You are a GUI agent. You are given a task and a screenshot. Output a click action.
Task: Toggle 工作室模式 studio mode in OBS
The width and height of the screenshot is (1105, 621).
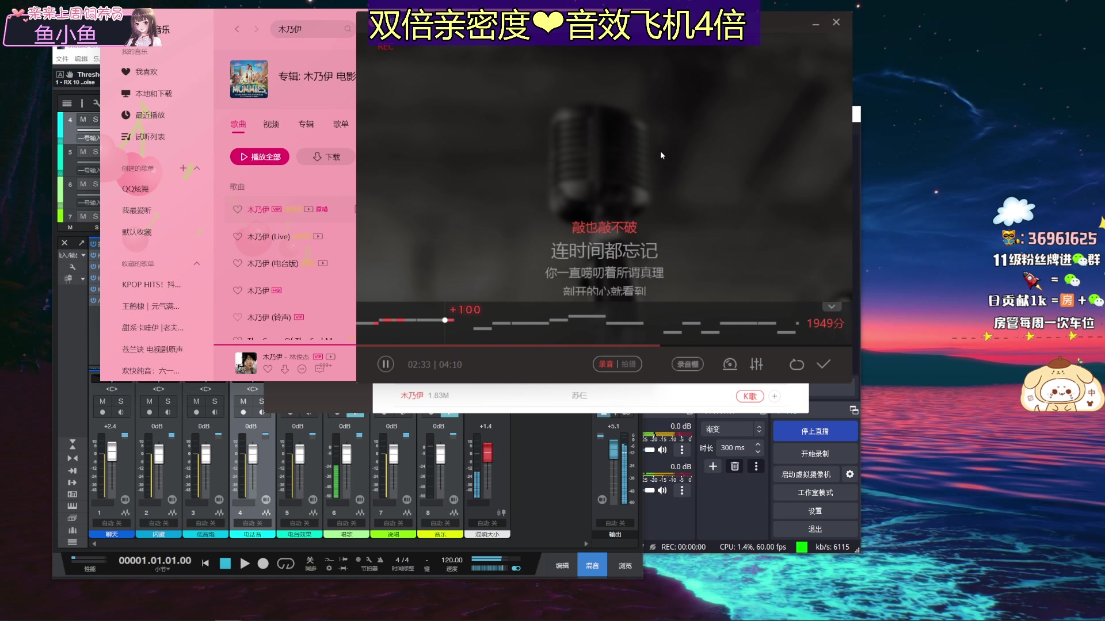pyautogui.click(x=815, y=493)
